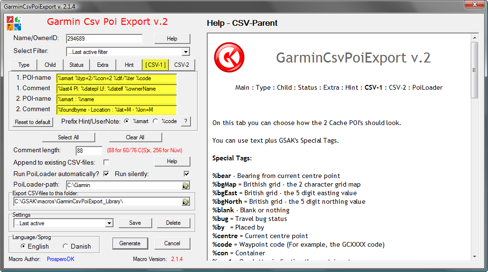Click help scrollbar down arrow
The height and width of the screenshot is (272, 488).
click(x=474, y=257)
